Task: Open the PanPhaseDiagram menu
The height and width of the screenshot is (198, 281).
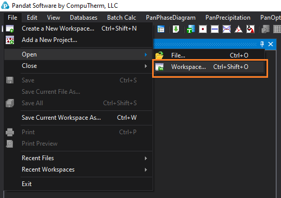Action: click(x=171, y=18)
